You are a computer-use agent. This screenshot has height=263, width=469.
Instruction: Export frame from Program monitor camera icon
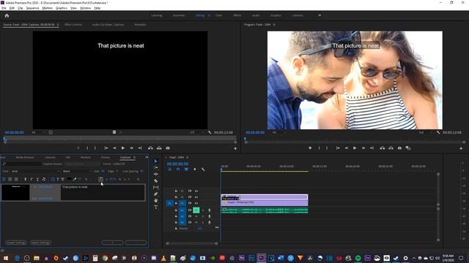tap(399, 148)
